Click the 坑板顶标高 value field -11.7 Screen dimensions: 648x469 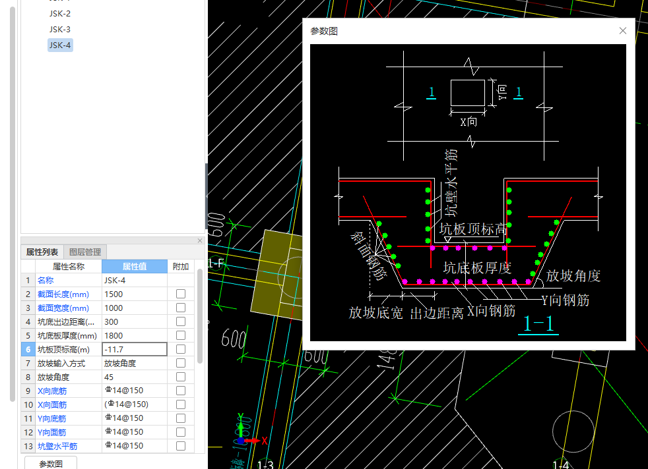point(135,349)
